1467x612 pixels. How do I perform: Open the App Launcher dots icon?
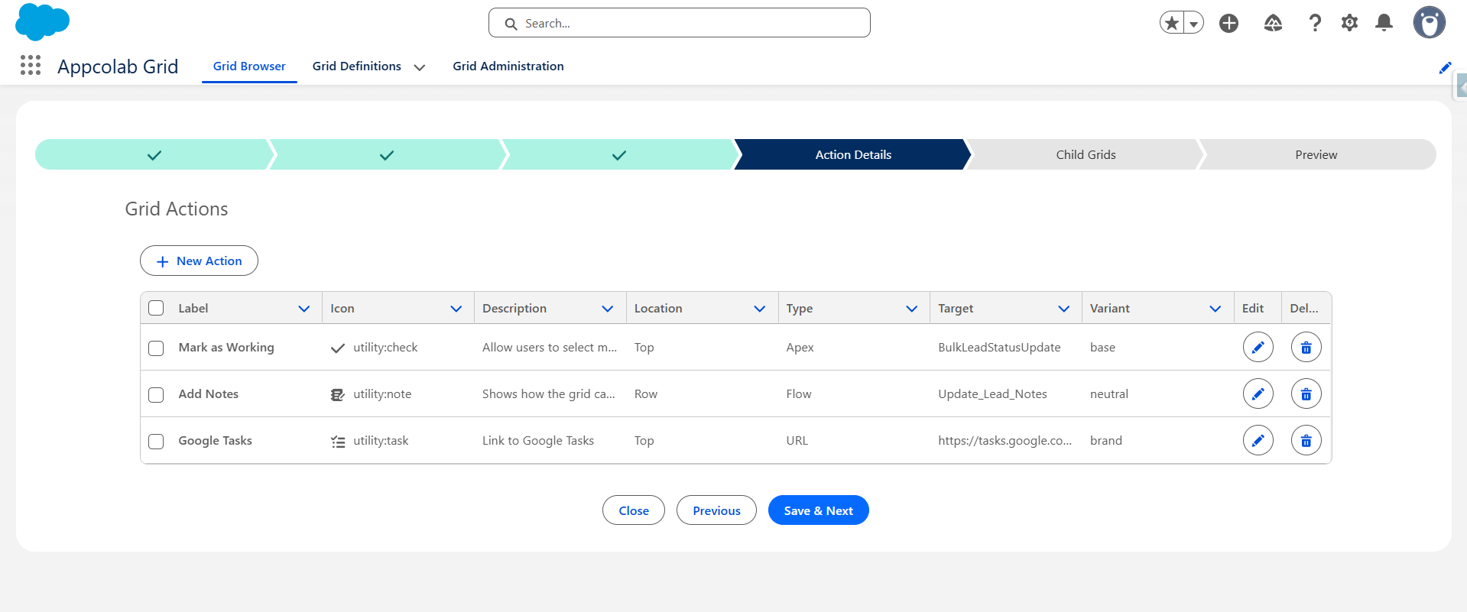[31, 66]
